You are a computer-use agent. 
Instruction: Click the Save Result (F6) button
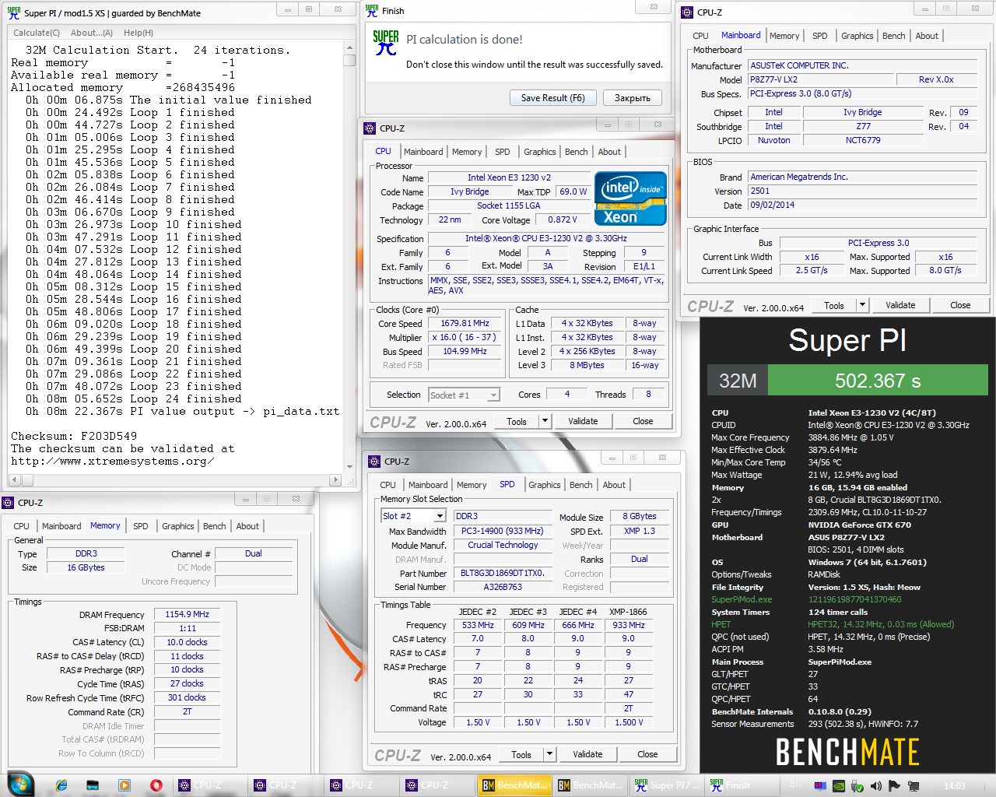point(553,98)
